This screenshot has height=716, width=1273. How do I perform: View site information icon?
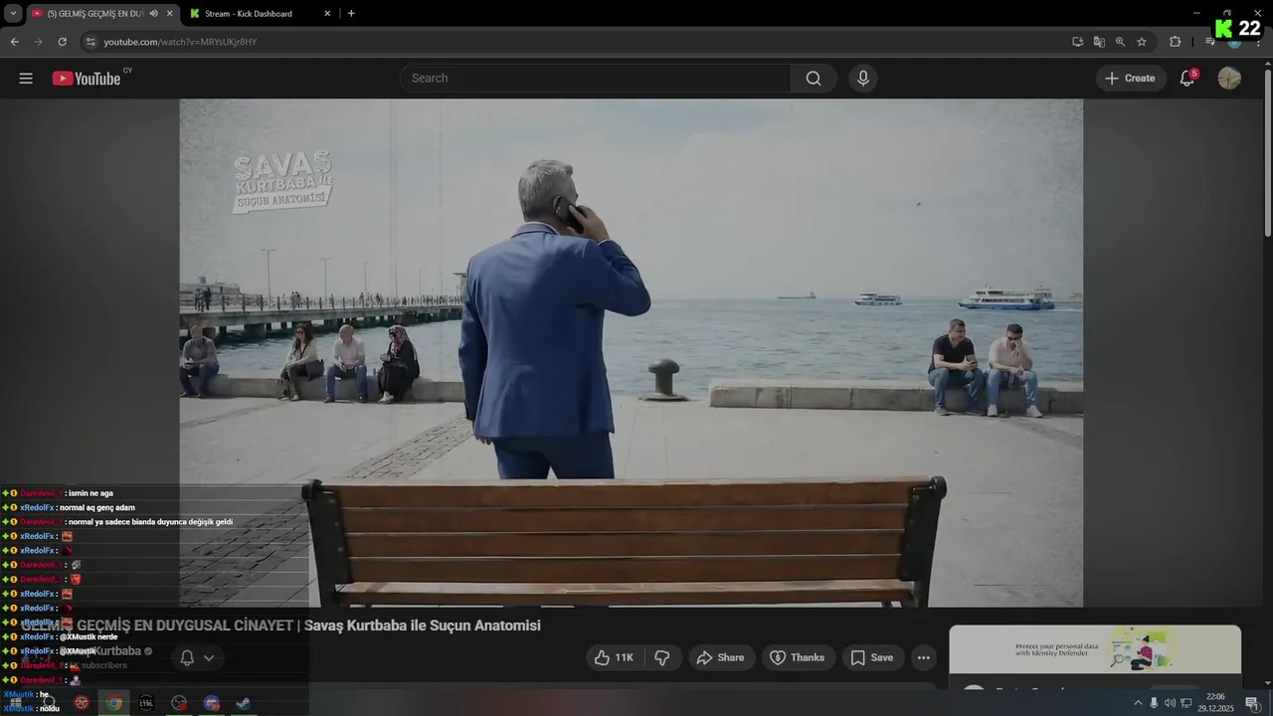tap(91, 42)
